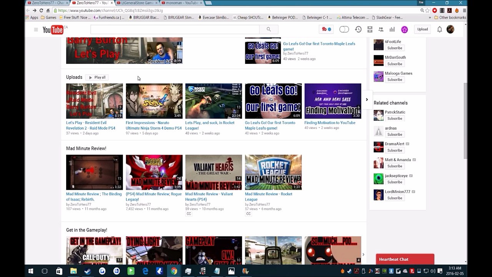Open the Resident Evil Revelation 2 video thumbnail
The image size is (492, 277).
[x=95, y=101]
